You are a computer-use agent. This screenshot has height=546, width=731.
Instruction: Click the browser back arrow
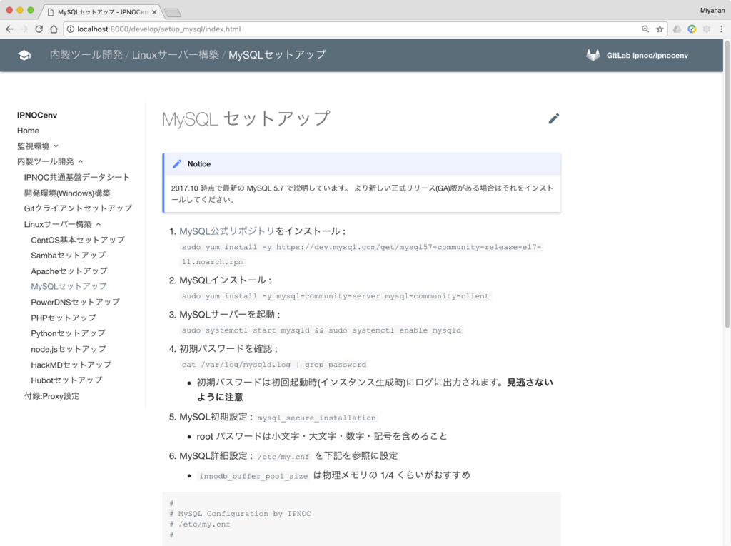click(9, 29)
